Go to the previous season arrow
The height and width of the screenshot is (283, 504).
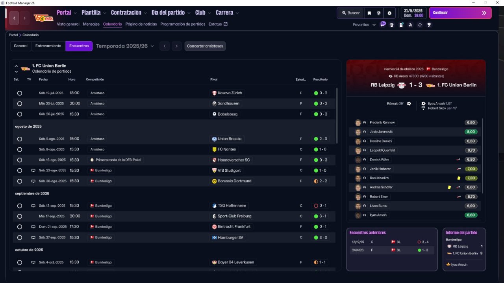pyautogui.click(x=165, y=46)
